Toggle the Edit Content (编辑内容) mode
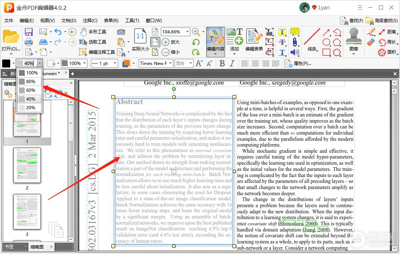The width and height of the screenshot is (400, 254). coord(216,41)
